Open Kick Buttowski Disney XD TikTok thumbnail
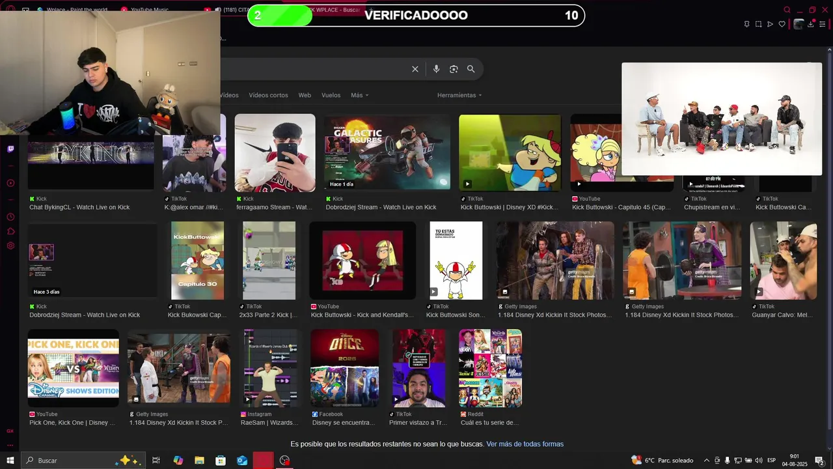Image resolution: width=833 pixels, height=469 pixels. tap(510, 153)
